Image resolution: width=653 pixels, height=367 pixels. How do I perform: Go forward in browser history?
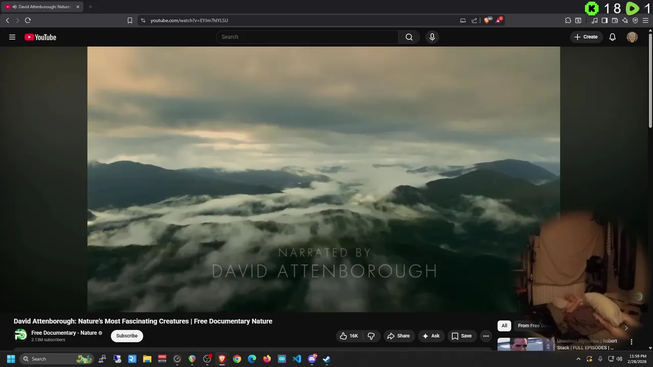(17, 20)
